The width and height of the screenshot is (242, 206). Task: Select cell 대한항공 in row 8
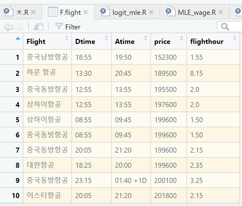tap(47, 165)
